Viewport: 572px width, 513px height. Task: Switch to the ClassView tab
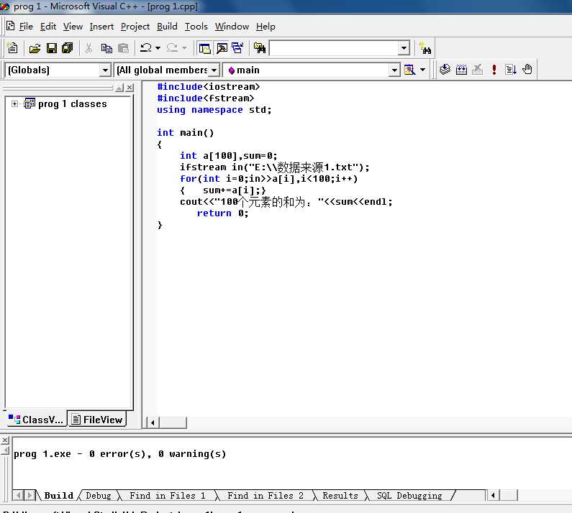pyautogui.click(x=36, y=420)
